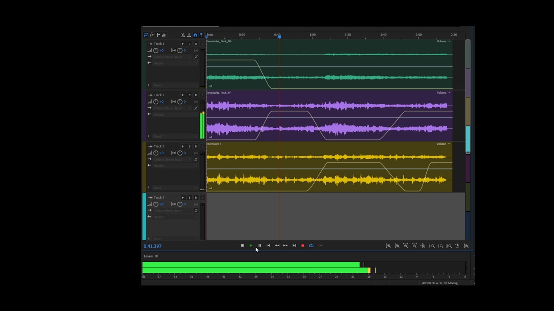This screenshot has height=311, width=554.
Task: Open the Inputs/Outputs track view
Action: pos(145,35)
